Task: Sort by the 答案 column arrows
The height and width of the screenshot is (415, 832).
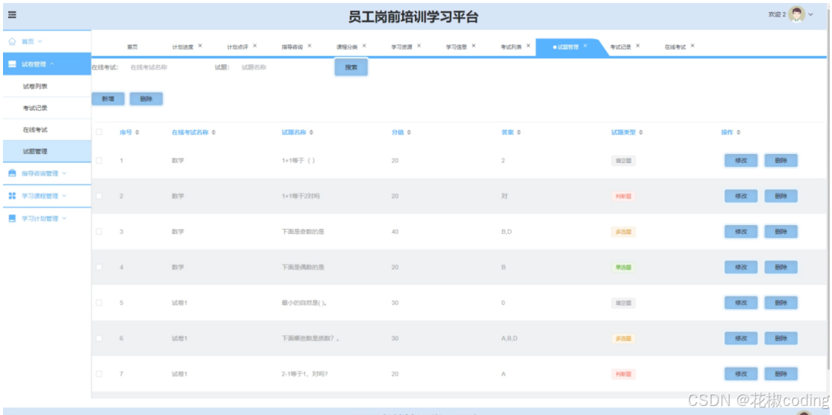Action: pyautogui.click(x=518, y=132)
